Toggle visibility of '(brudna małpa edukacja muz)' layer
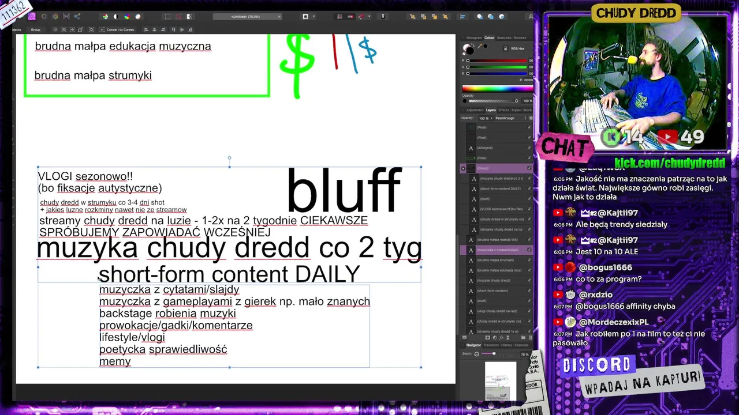The image size is (739, 415). (x=529, y=270)
